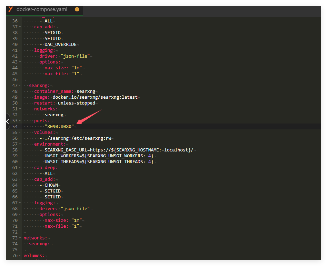The height and width of the screenshot is (266, 327).
Task: Fold the volumes section at line 55
Action: coord(20,132)
